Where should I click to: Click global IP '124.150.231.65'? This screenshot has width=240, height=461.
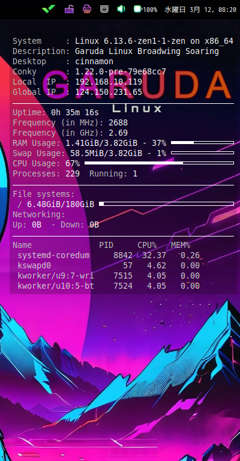(x=109, y=92)
